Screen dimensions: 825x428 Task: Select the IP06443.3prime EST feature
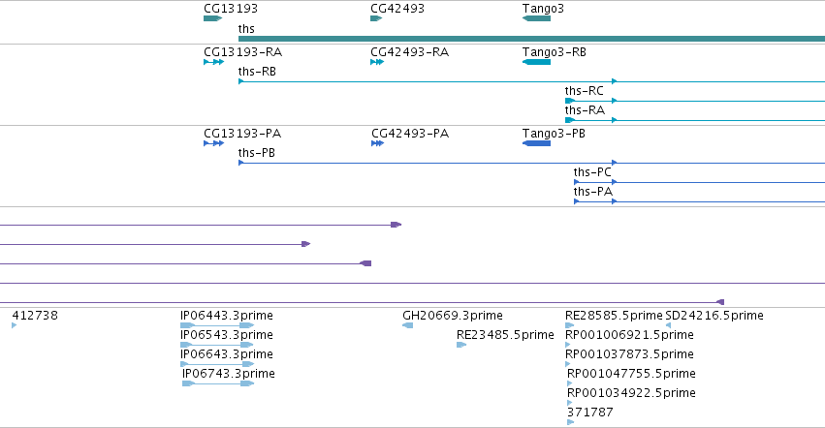tap(217, 325)
